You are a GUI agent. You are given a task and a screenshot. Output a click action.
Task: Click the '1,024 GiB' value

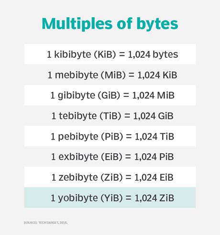click(153, 116)
